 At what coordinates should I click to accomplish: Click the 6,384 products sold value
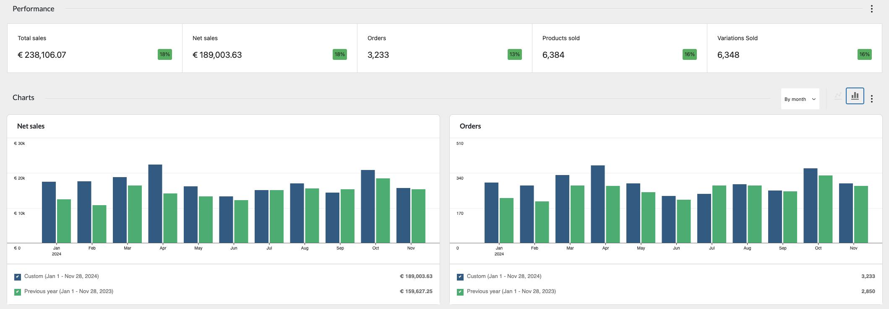[553, 55]
